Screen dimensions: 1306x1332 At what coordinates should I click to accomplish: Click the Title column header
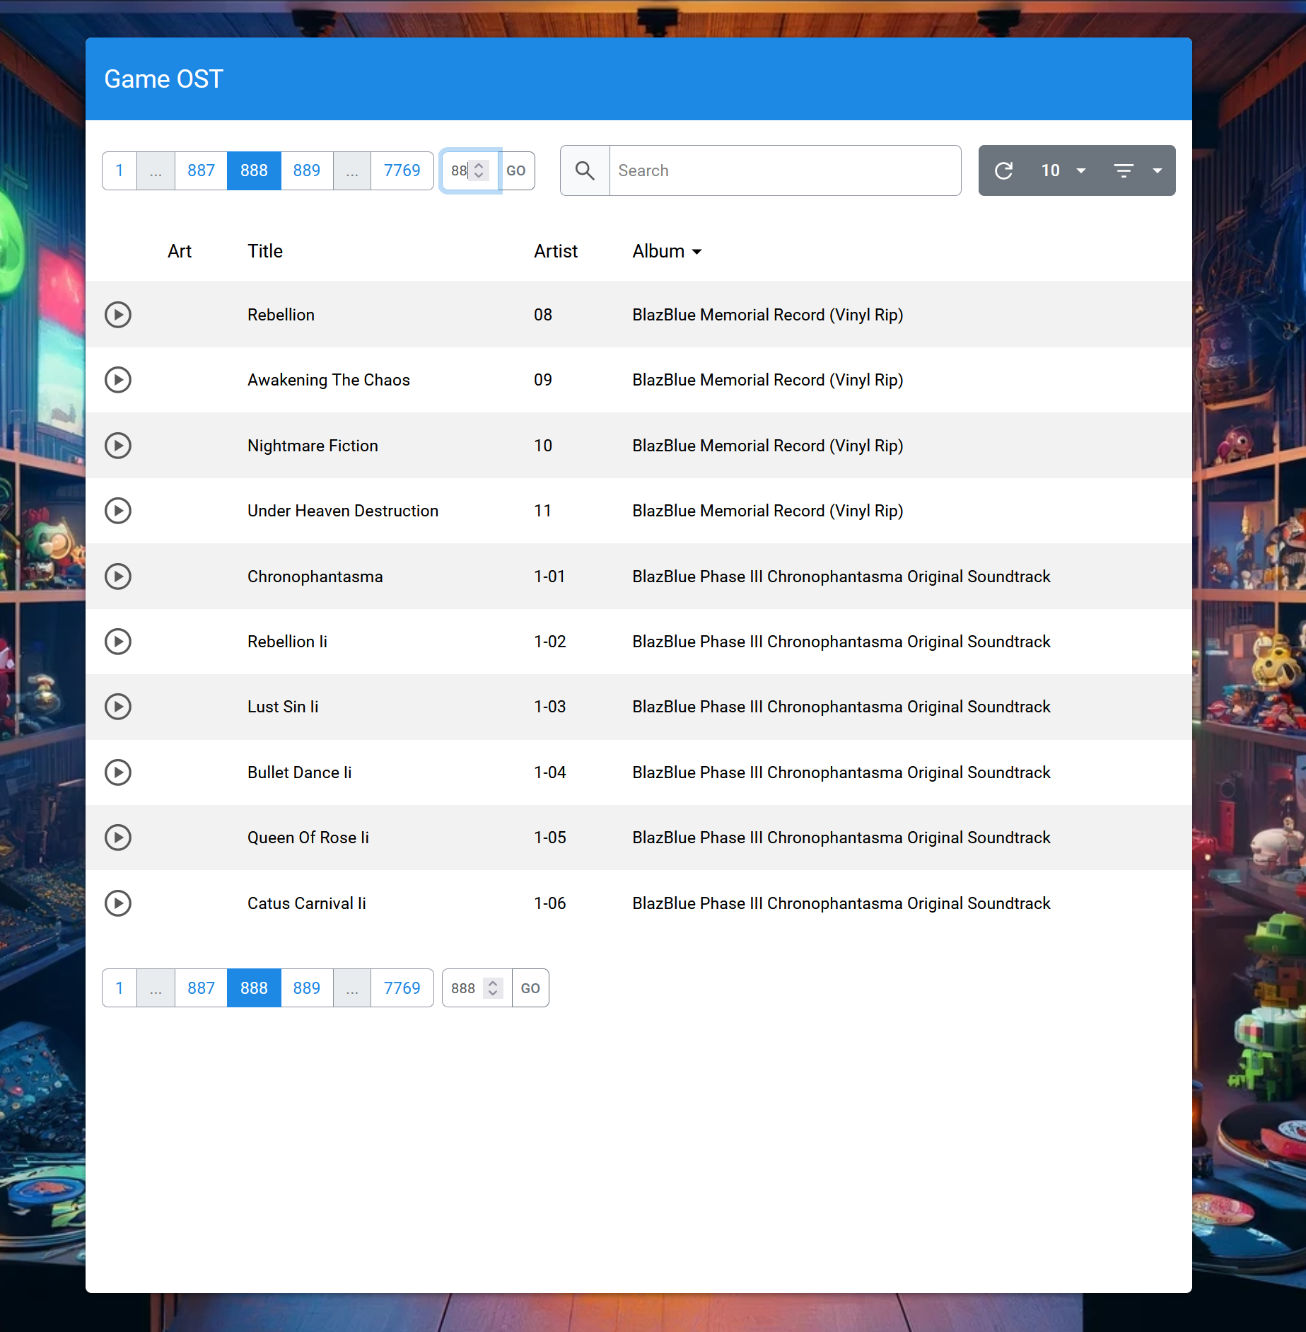point(265,251)
